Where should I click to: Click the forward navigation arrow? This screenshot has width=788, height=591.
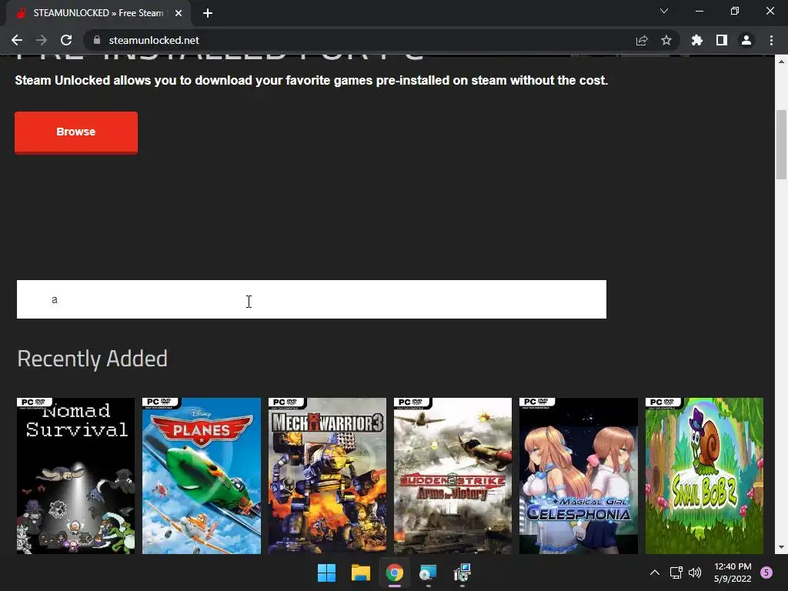click(x=42, y=40)
